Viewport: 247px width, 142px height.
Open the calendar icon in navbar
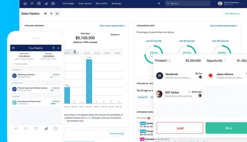pyautogui.click(x=39, y=3)
